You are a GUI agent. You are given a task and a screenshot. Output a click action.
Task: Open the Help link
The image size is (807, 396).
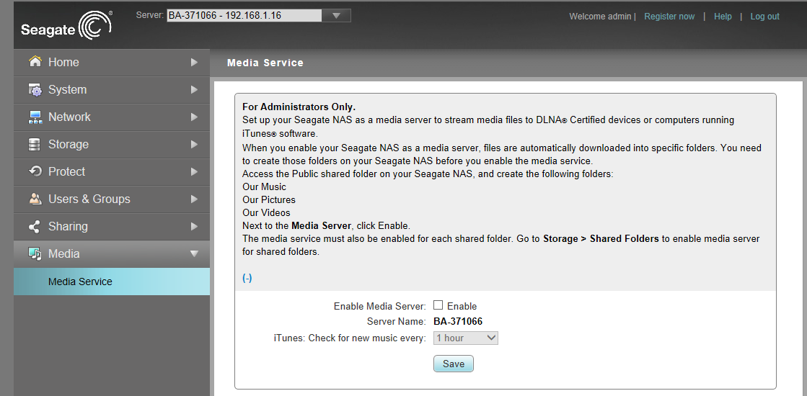coord(723,17)
